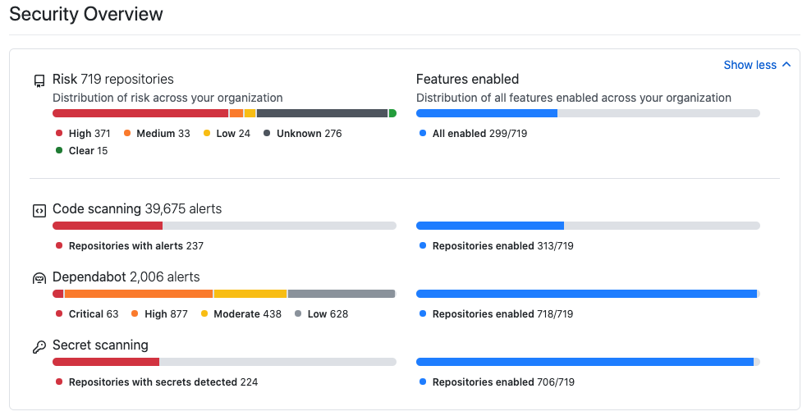Image resolution: width=807 pixels, height=416 pixels.
Task: Open Medium 33 risk repositories
Action: pos(157,134)
